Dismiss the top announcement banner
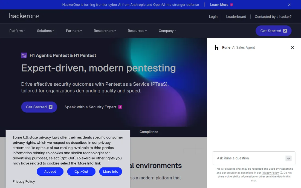Screen dimensions: 301x188 pyautogui.click(x=289, y=5)
